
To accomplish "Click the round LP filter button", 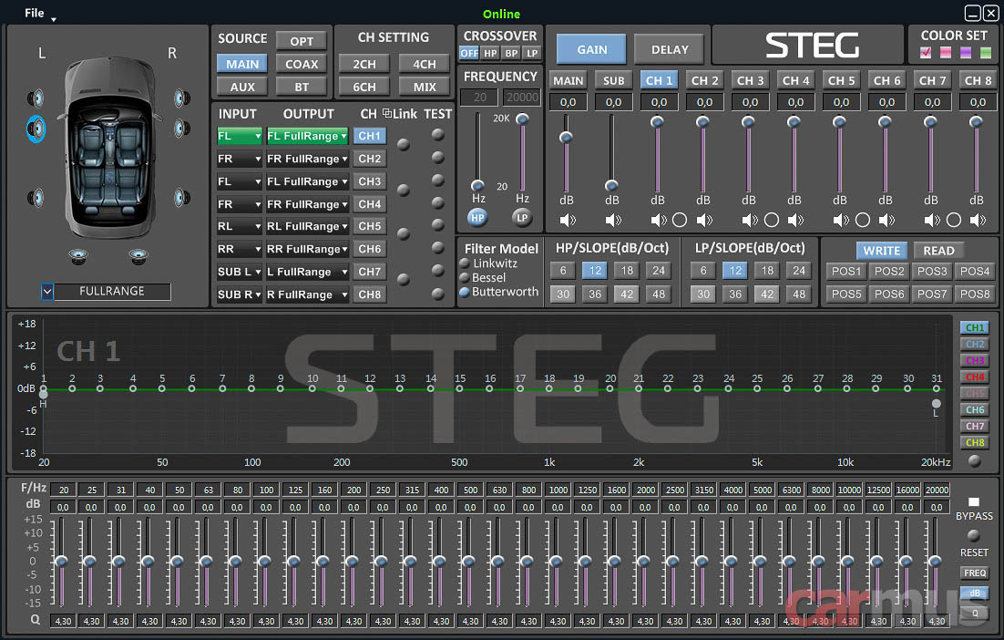I will pyautogui.click(x=522, y=218).
